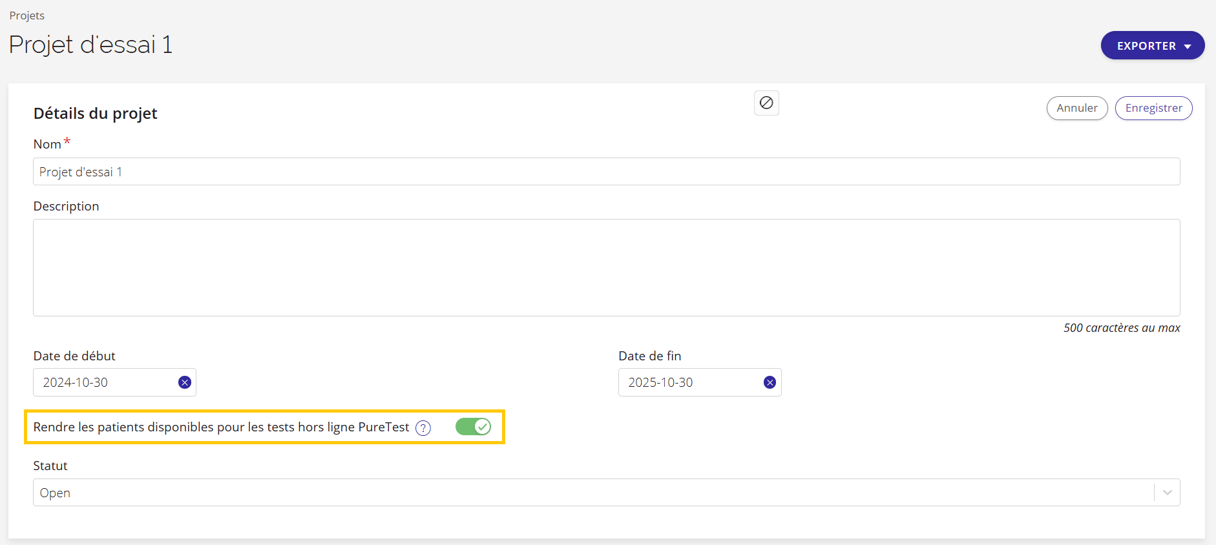Toggle patients available for PureTest offline tests
This screenshot has height=545, width=1216.
coord(474,427)
